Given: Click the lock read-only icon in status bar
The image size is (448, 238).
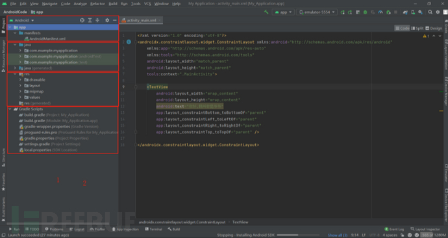Looking at the screenshot, I should tap(403, 235).
